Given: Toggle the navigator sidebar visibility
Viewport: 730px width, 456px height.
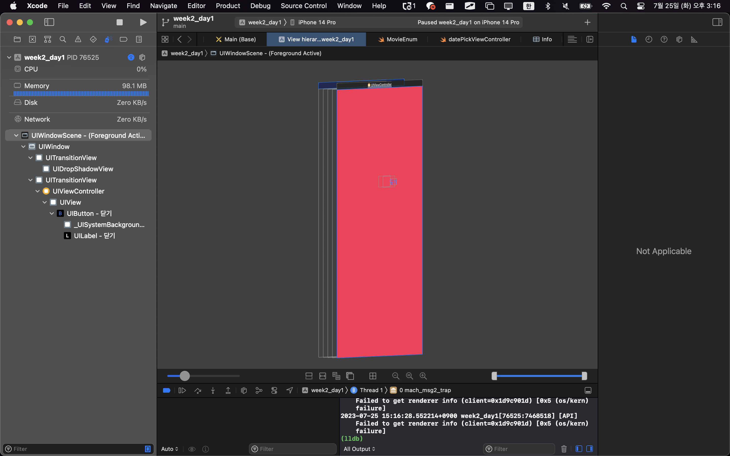Looking at the screenshot, I should [x=49, y=22].
